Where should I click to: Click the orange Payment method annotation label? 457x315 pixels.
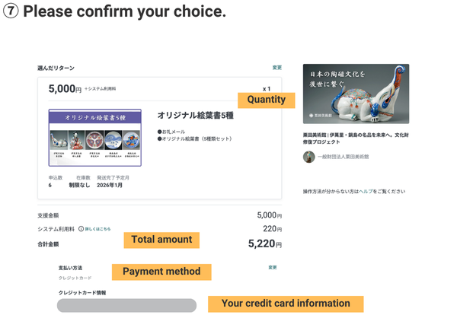[x=161, y=272]
